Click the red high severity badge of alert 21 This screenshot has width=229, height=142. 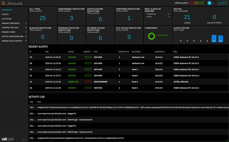88,82
